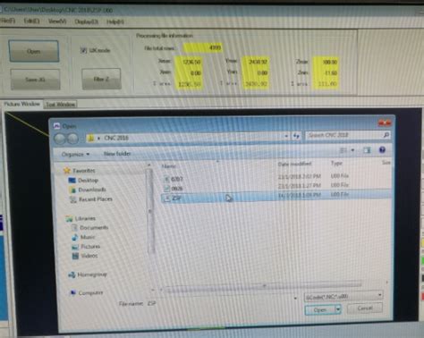
Task: Open Help menu in main window
Action: point(115,22)
